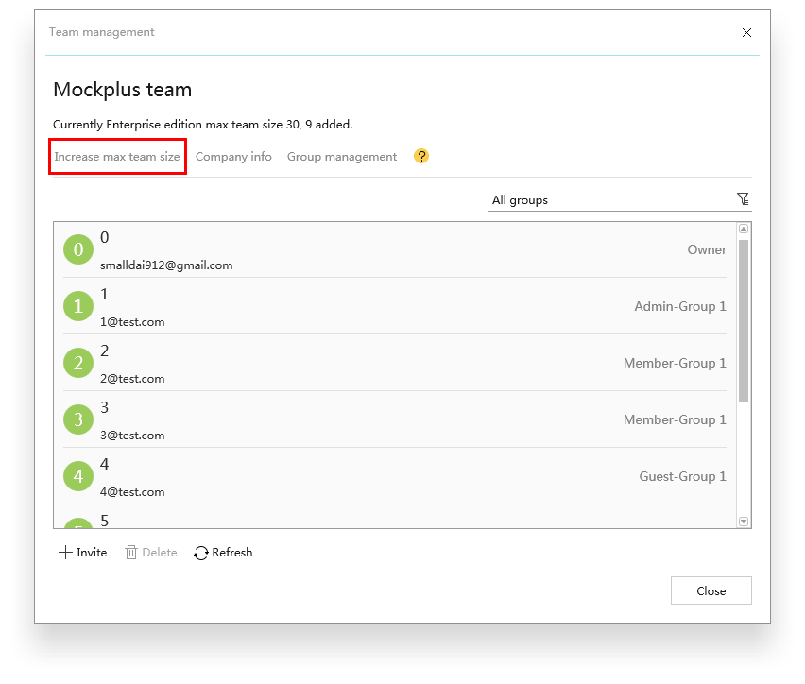Invite a new team member

pos(82,553)
